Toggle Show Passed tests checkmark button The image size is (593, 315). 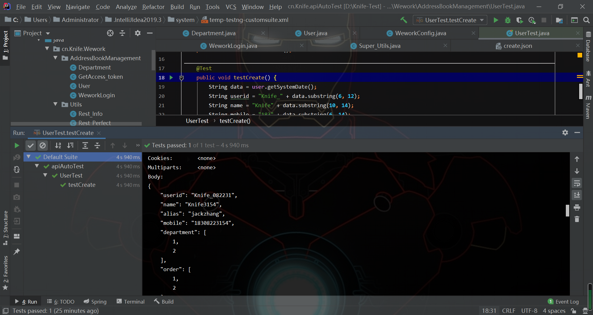(31, 145)
